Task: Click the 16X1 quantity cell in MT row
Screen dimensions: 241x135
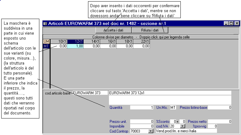Action: [109, 46]
